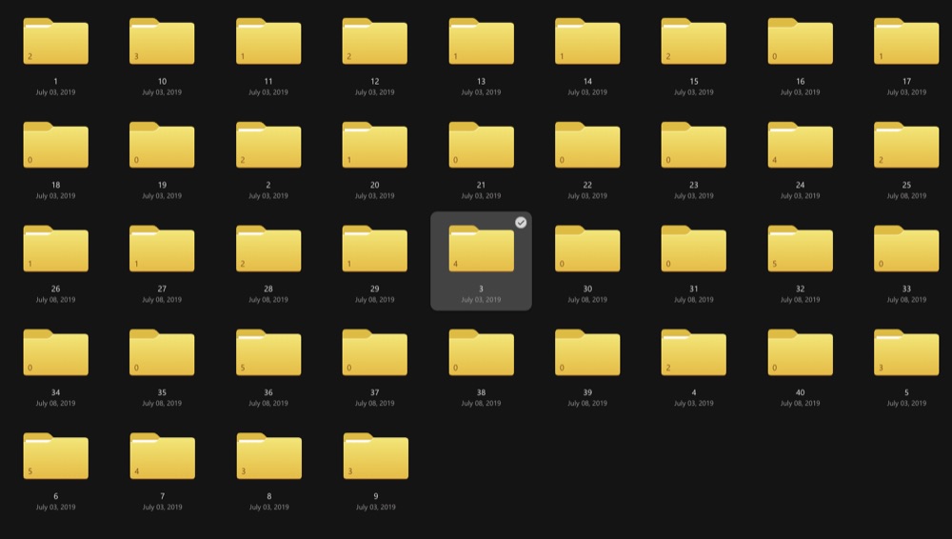
Task: Click the date text under folder 15
Action: [694, 92]
